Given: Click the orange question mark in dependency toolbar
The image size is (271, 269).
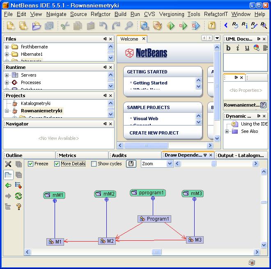Looking at the screenshot, I should point(18,207).
